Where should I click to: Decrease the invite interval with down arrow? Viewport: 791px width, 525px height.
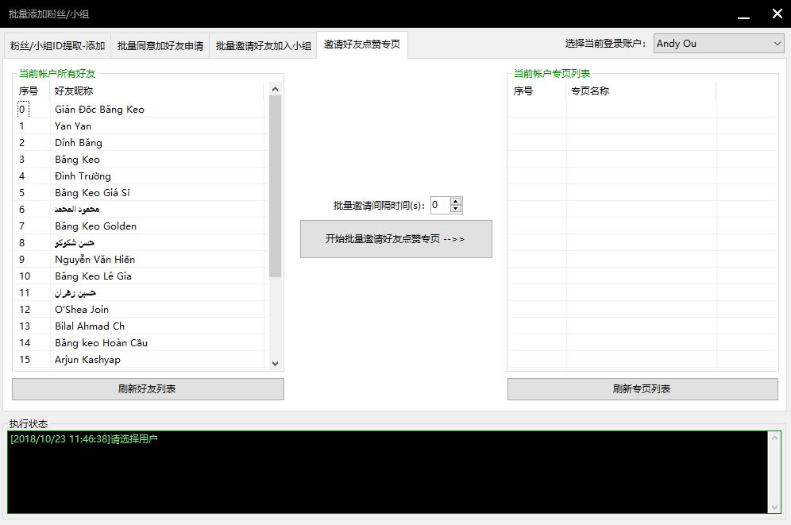(x=456, y=209)
